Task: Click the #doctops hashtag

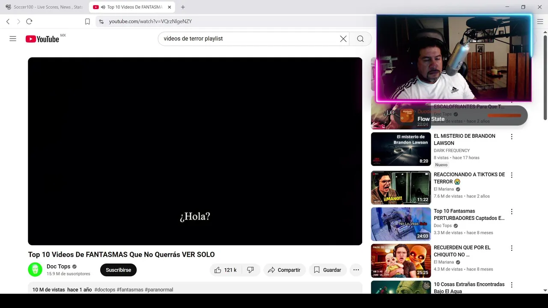Action: click(105, 290)
